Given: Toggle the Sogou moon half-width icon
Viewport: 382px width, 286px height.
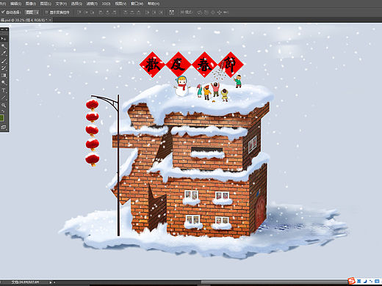Looking at the screenshot, I should [365, 282].
